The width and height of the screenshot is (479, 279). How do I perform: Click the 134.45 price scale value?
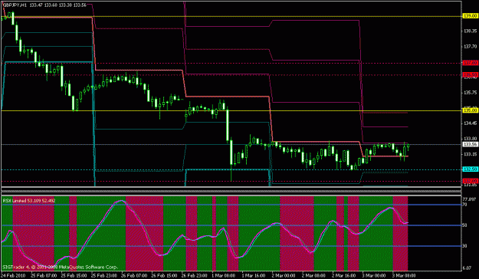[x=470, y=123]
